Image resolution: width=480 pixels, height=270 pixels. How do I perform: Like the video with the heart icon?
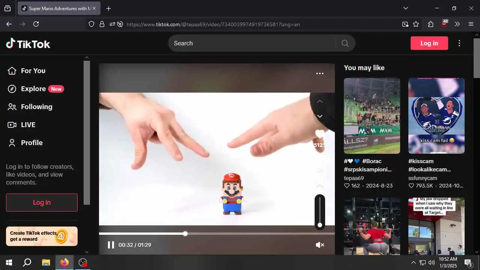coord(320,134)
